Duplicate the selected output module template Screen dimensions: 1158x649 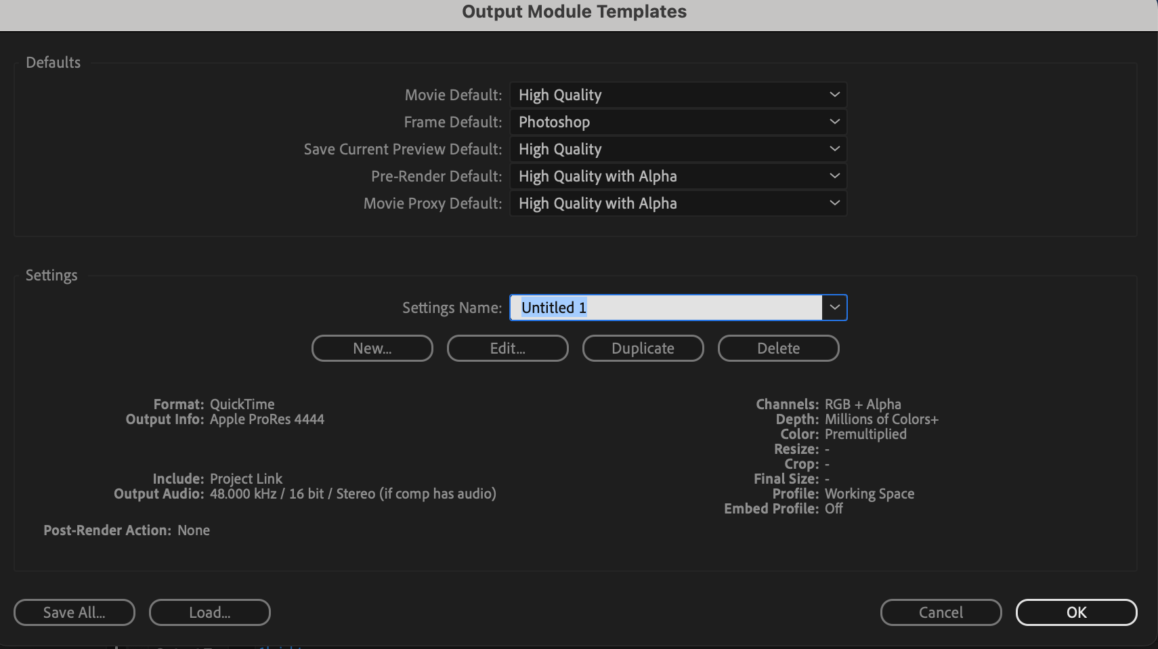coord(643,348)
